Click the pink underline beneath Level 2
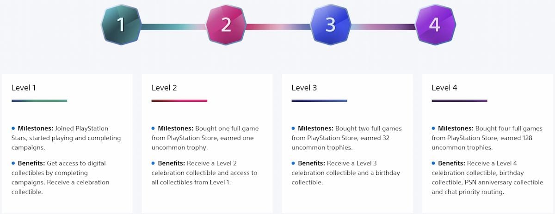Screen dimensions: 555x214 pyautogui.click(x=179, y=101)
